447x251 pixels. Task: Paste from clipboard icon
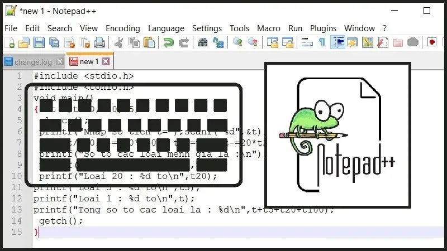149,43
